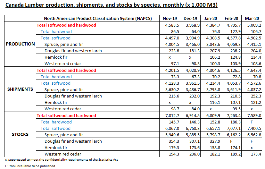The width and height of the screenshot is (265, 169).
Task: Select the PRODUCTION section label
Action: (x=21, y=44)
